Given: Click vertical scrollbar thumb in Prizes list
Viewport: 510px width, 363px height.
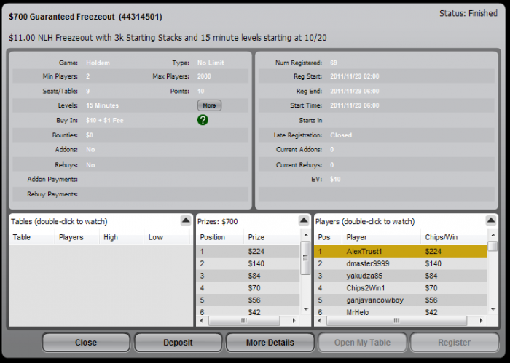Looking at the screenshot, I should 305,258.
